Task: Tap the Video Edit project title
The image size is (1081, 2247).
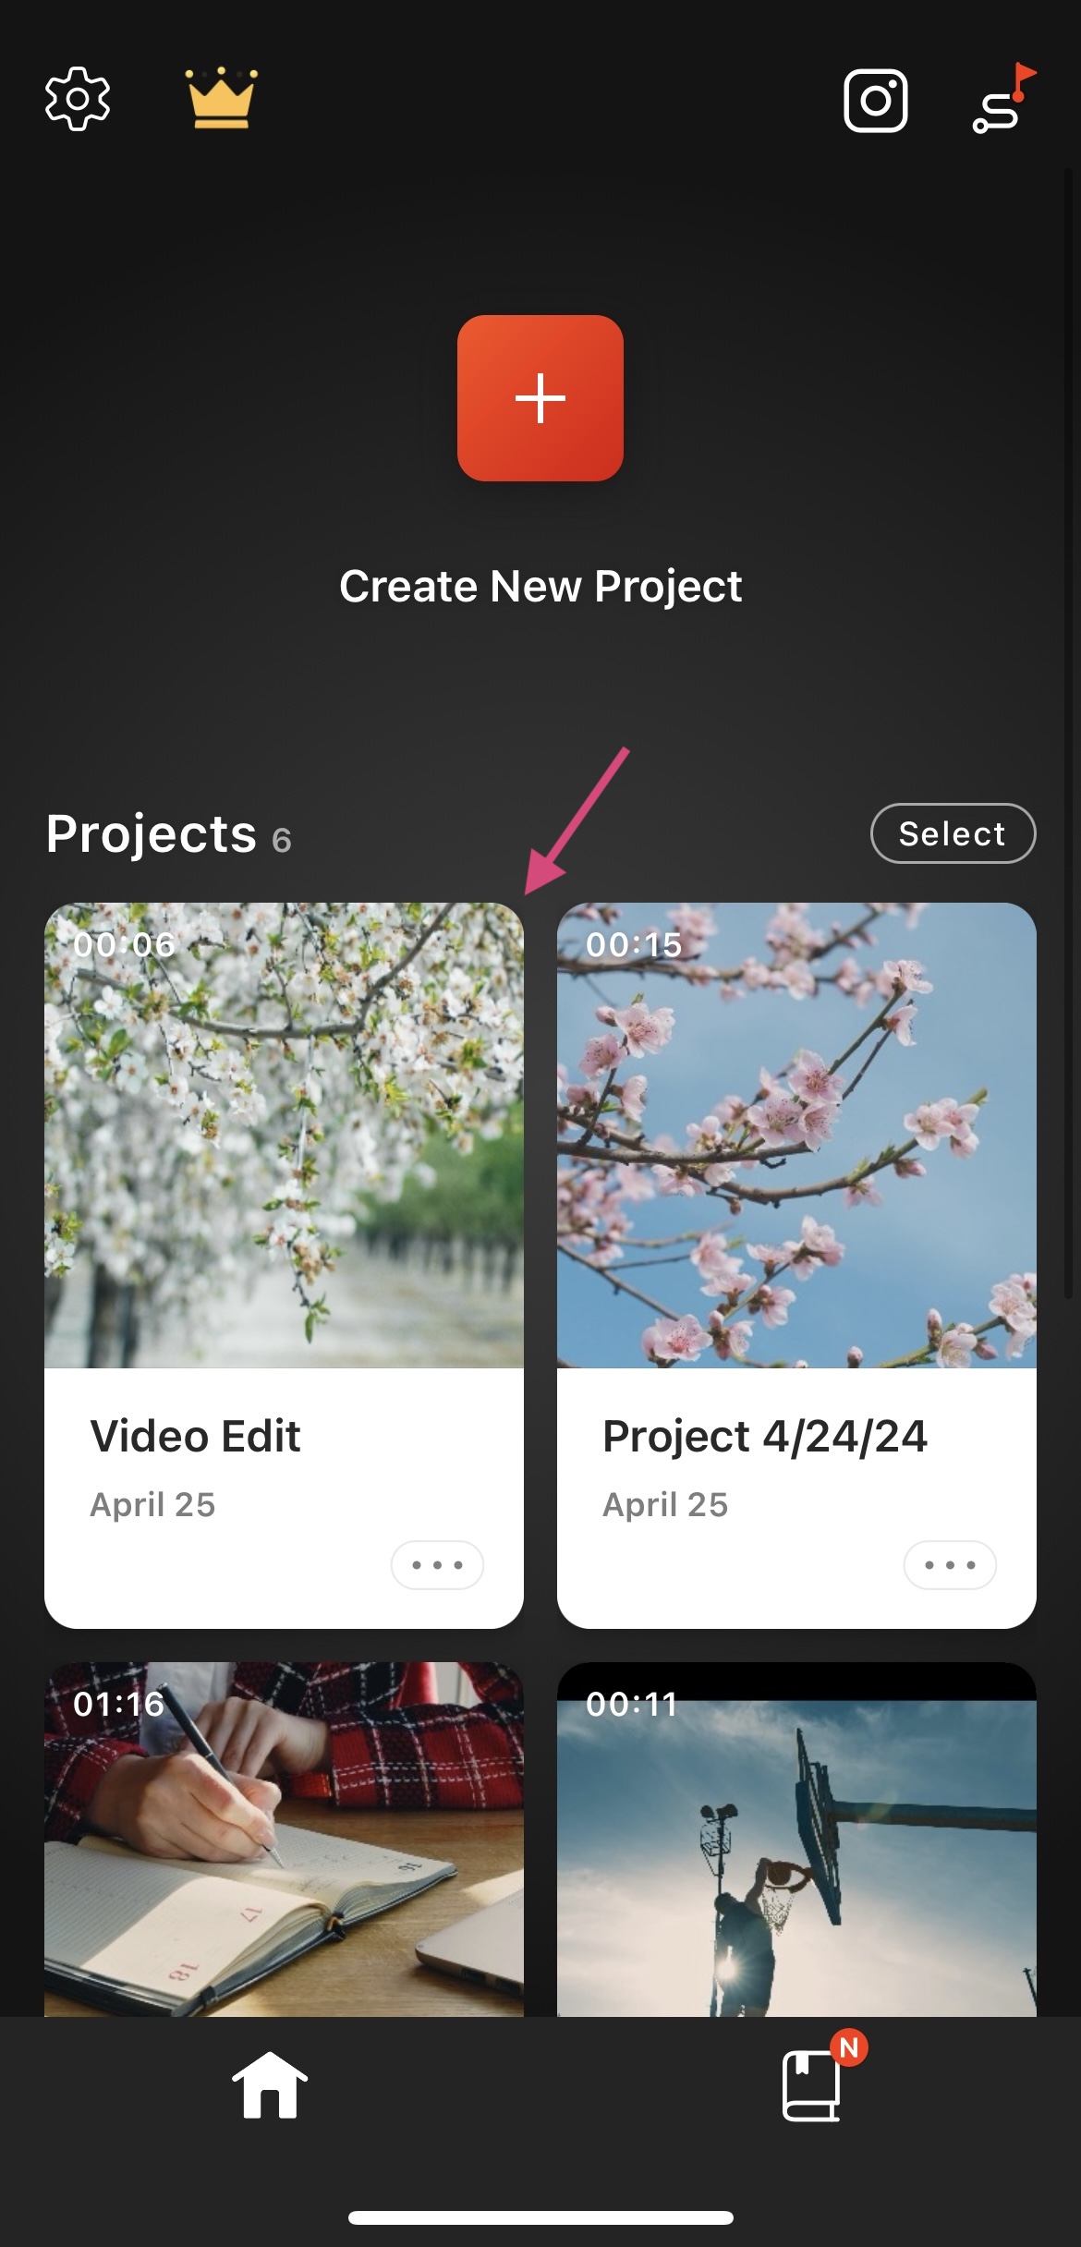Action: pyautogui.click(x=195, y=1437)
